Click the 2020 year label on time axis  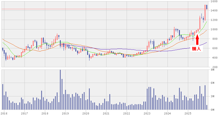pos(86,113)
